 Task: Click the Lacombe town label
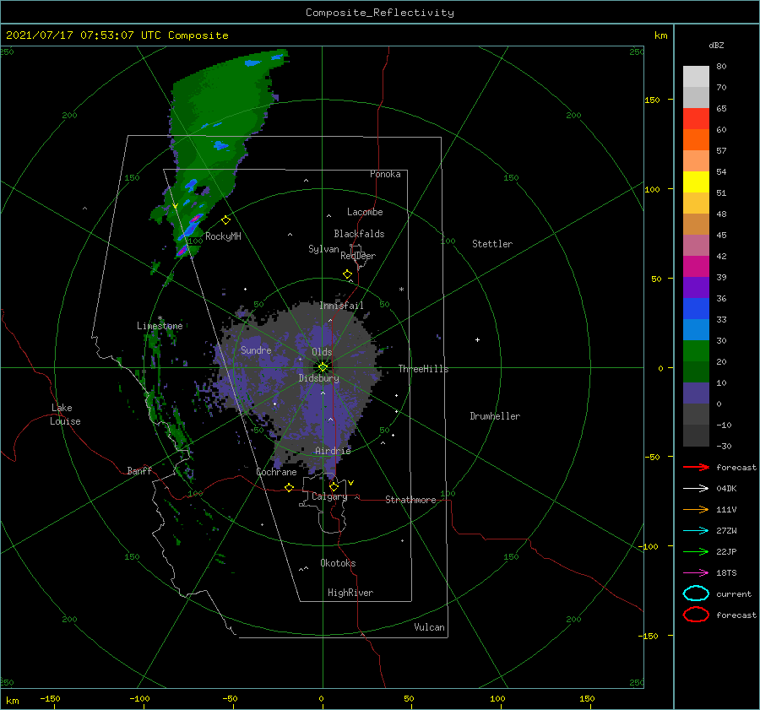(x=365, y=212)
